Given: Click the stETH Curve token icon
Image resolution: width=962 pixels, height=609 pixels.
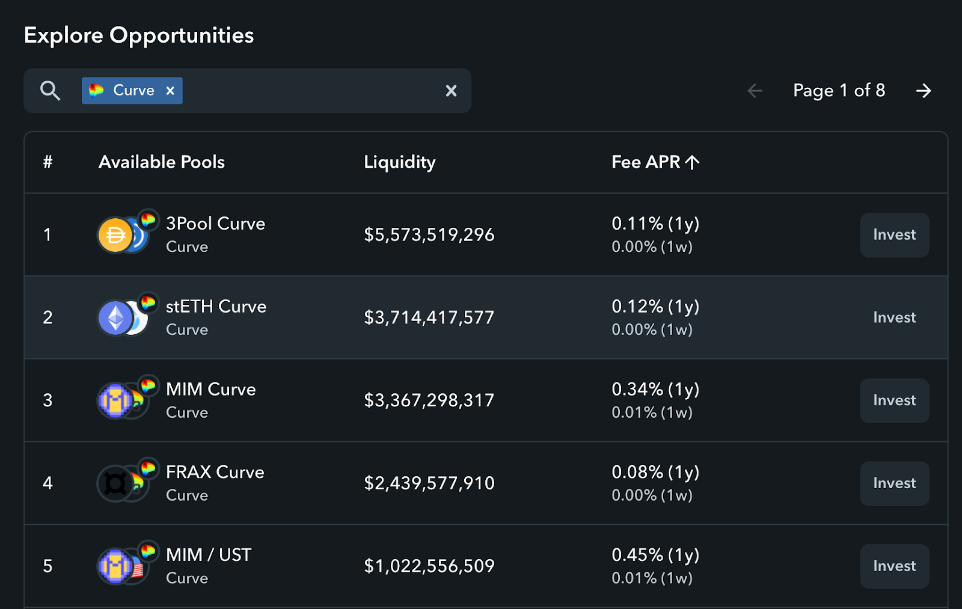Looking at the screenshot, I should (127, 315).
